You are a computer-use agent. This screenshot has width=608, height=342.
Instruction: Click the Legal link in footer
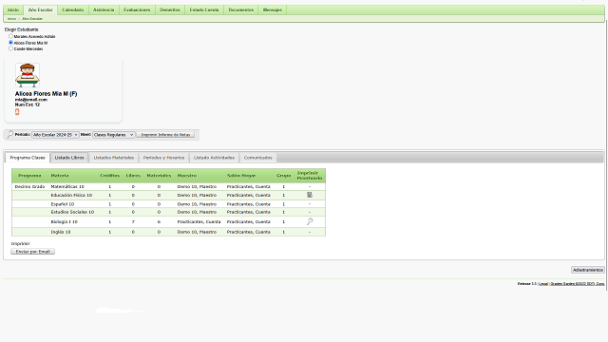coord(543,284)
